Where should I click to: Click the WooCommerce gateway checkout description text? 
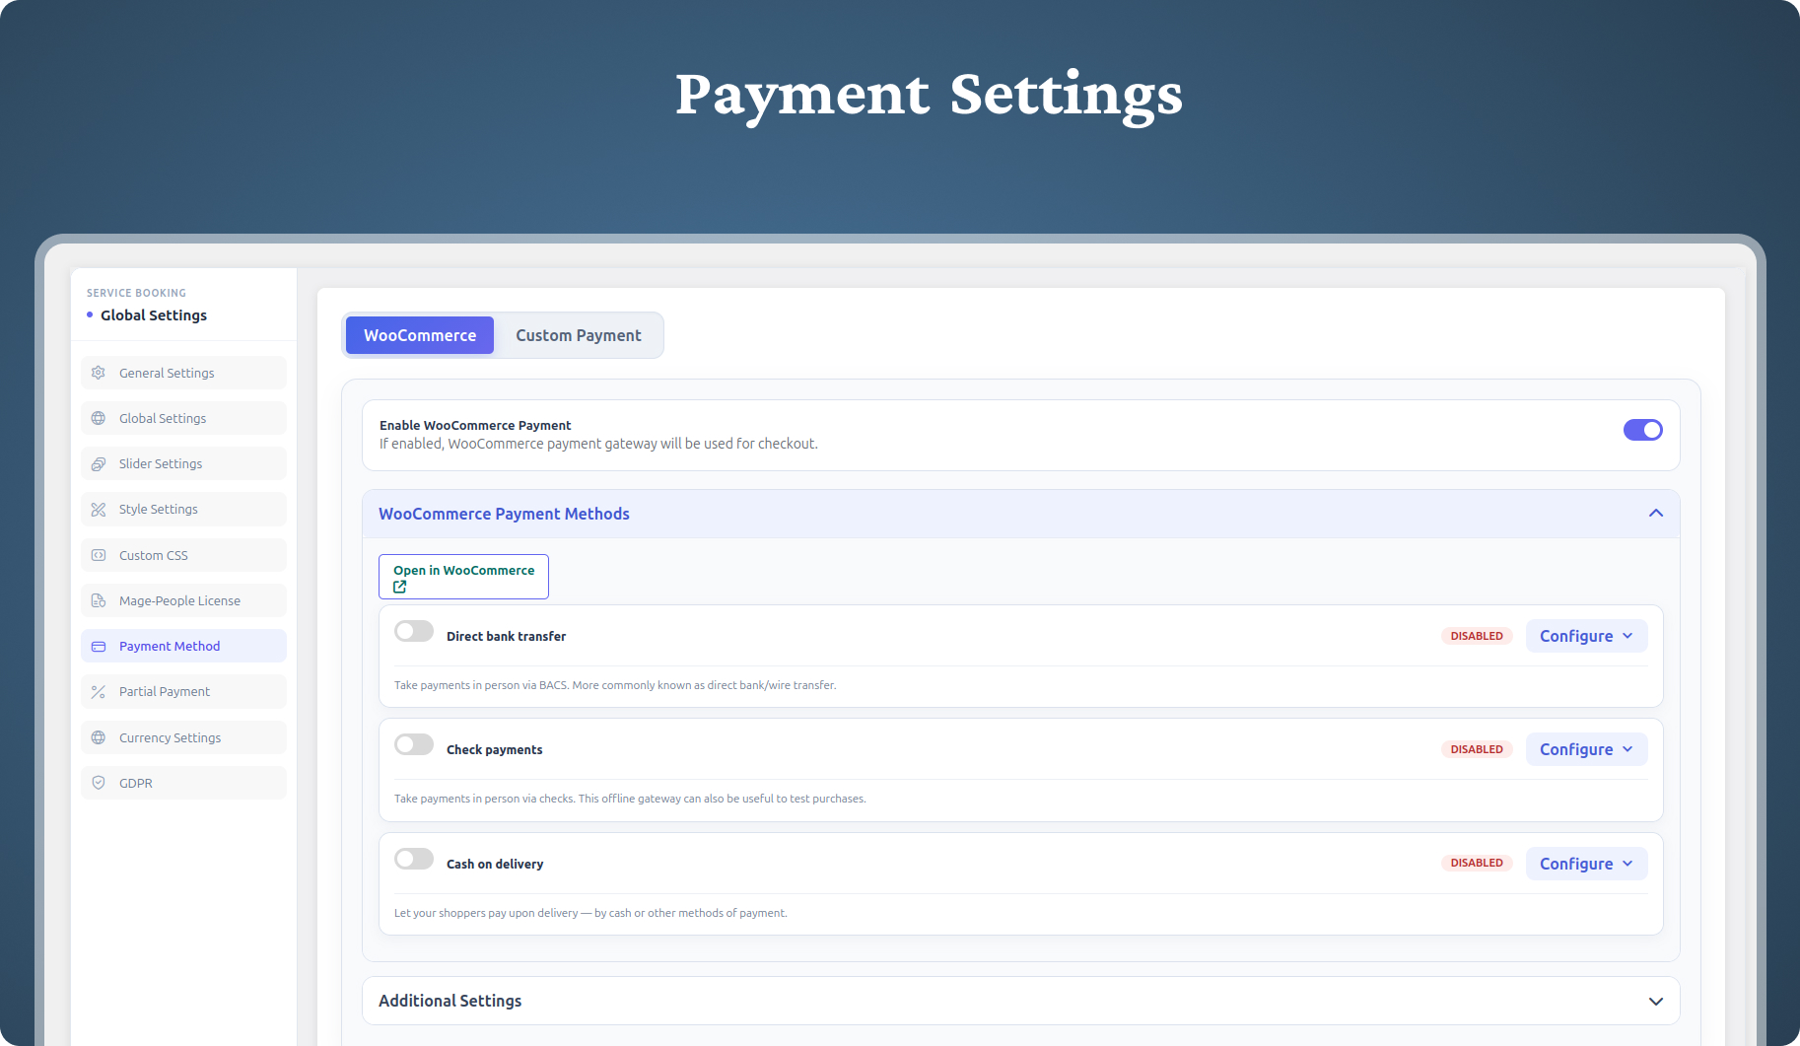(598, 444)
